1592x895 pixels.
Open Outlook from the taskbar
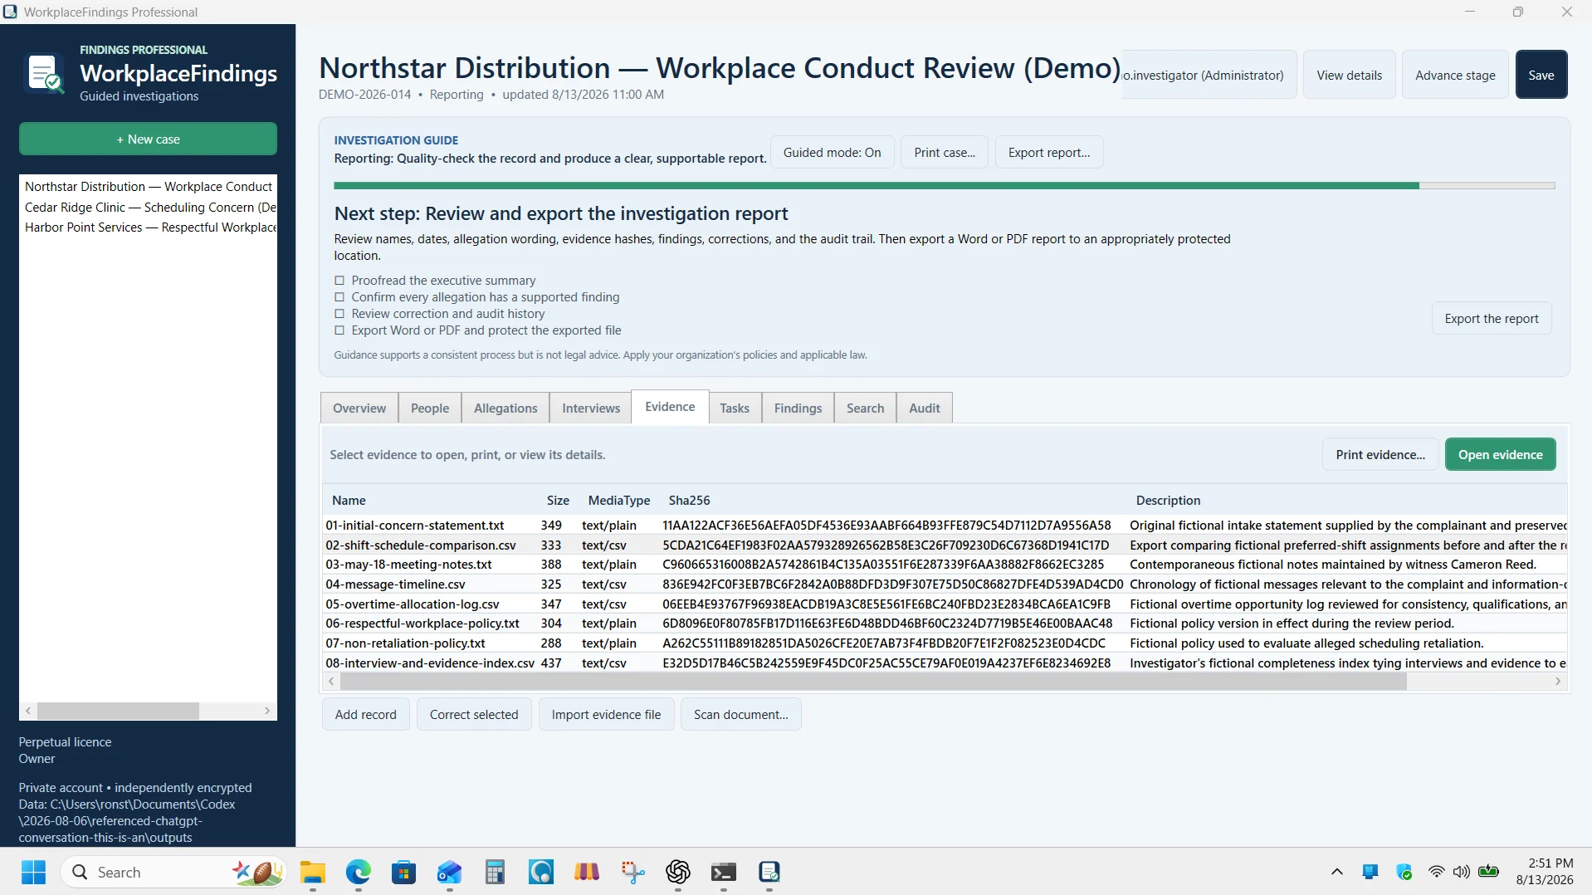pyautogui.click(x=450, y=872)
